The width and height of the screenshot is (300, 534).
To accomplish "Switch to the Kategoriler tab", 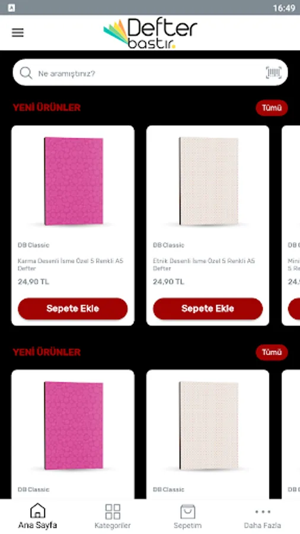I will (x=113, y=516).
